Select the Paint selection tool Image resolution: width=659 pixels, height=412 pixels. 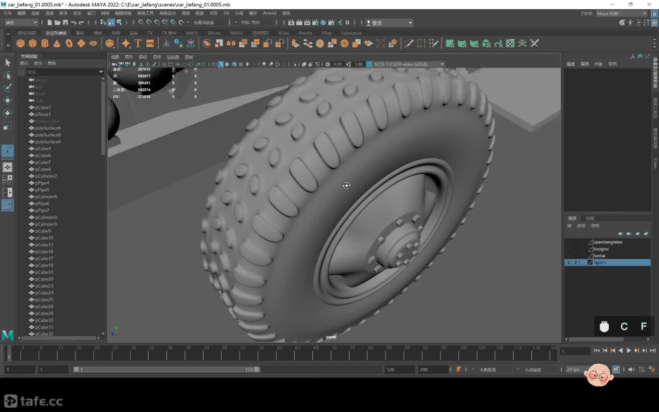(8, 88)
